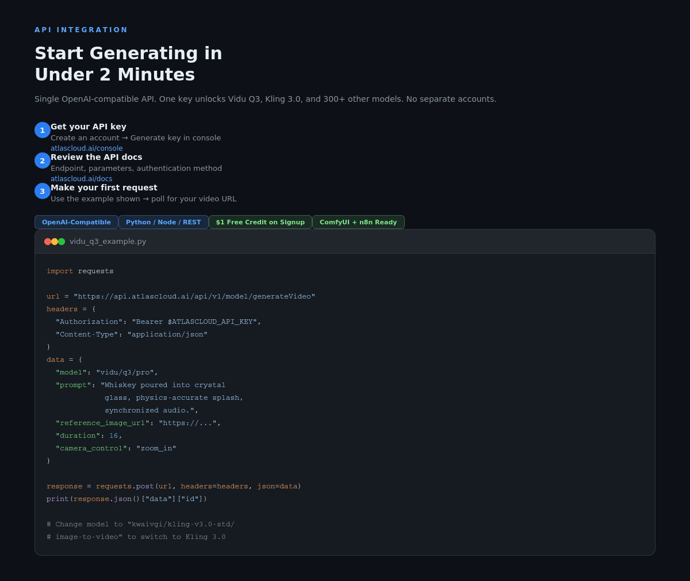This screenshot has width=690, height=581.
Task: Open the atlascloud.ai/docs link
Action: pyautogui.click(x=81, y=179)
